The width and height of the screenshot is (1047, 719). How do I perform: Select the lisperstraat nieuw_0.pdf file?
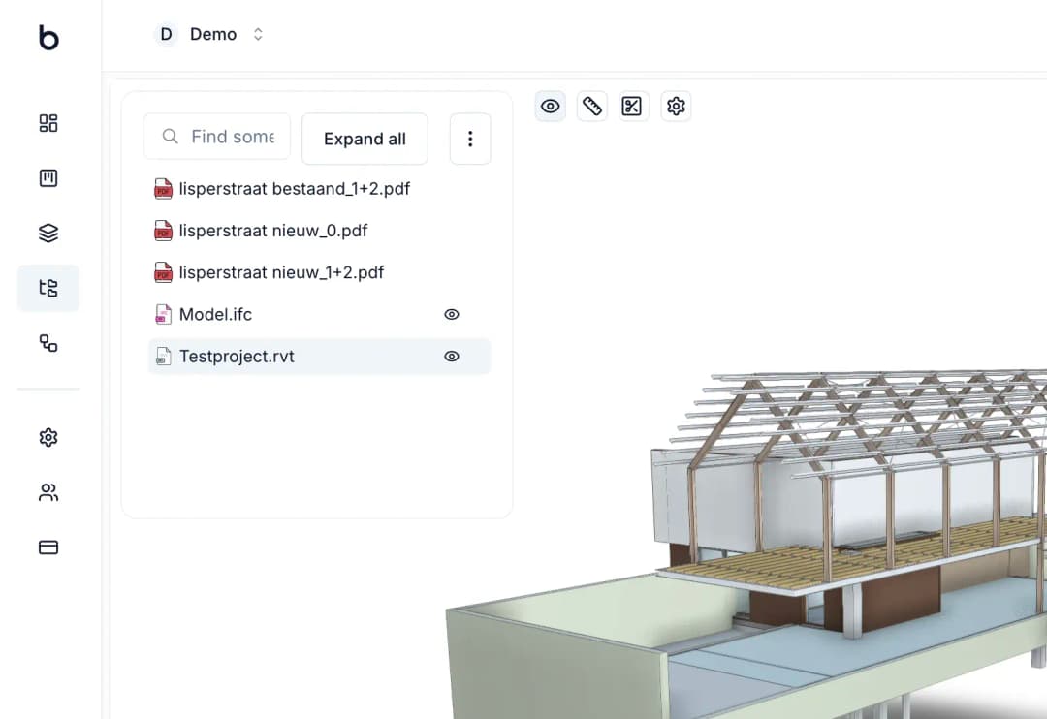click(x=272, y=231)
